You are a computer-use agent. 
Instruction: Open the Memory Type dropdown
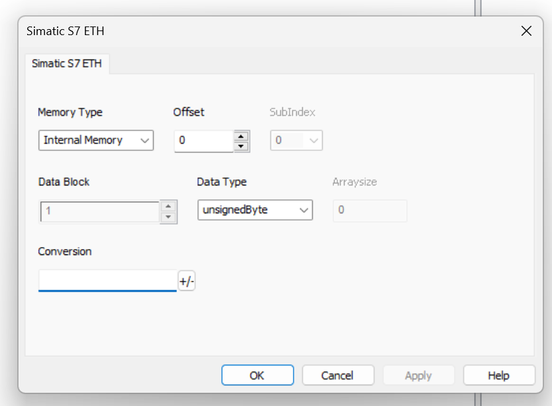click(x=95, y=140)
